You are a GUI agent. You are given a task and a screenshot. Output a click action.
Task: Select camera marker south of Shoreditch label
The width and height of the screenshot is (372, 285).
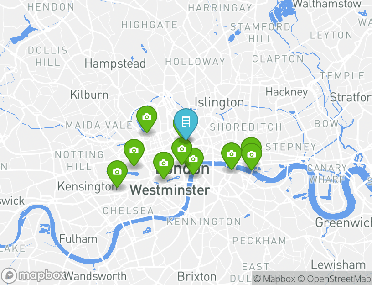point(231,154)
